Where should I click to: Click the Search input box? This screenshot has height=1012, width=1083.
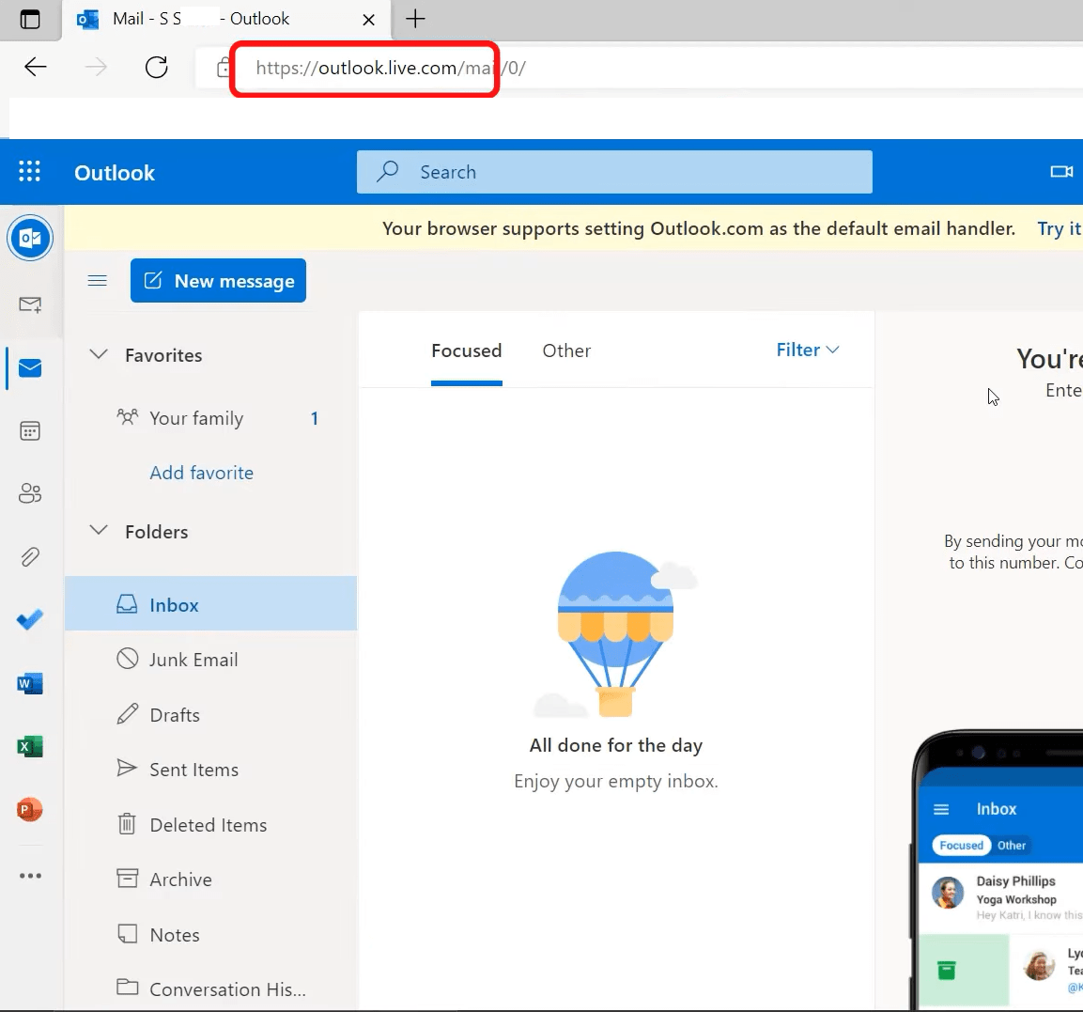point(614,171)
